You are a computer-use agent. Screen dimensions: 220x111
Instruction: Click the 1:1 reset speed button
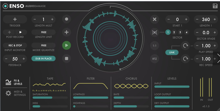155,46
